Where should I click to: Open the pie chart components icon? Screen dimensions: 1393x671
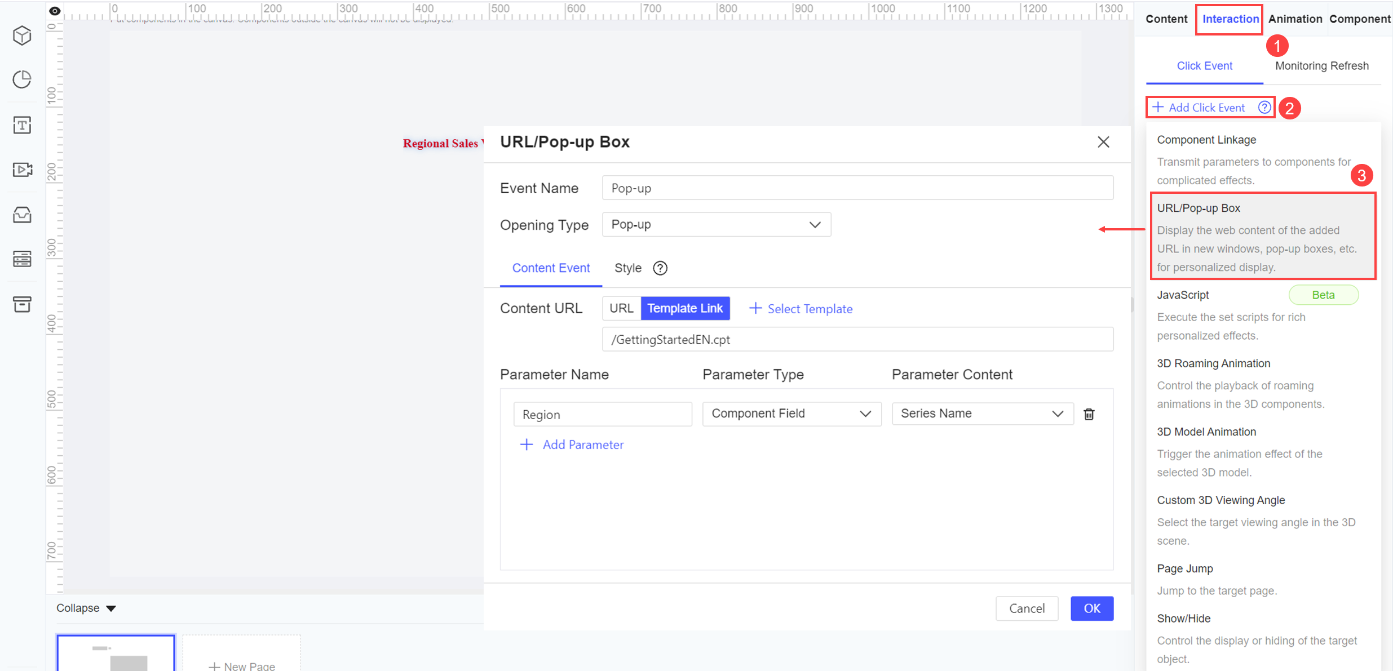(x=22, y=79)
